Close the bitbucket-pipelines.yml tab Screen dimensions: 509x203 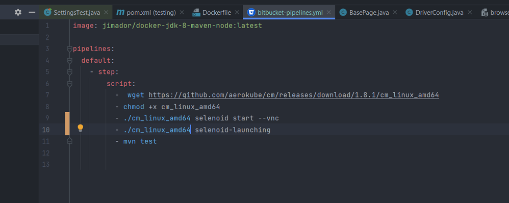(328, 12)
